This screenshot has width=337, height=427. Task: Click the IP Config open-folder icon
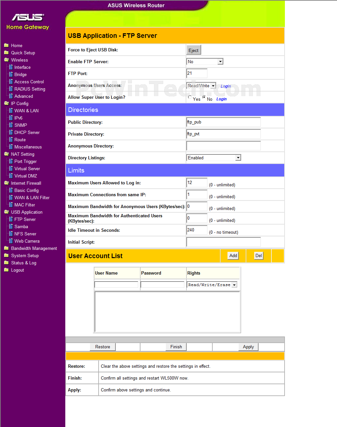tap(6, 103)
